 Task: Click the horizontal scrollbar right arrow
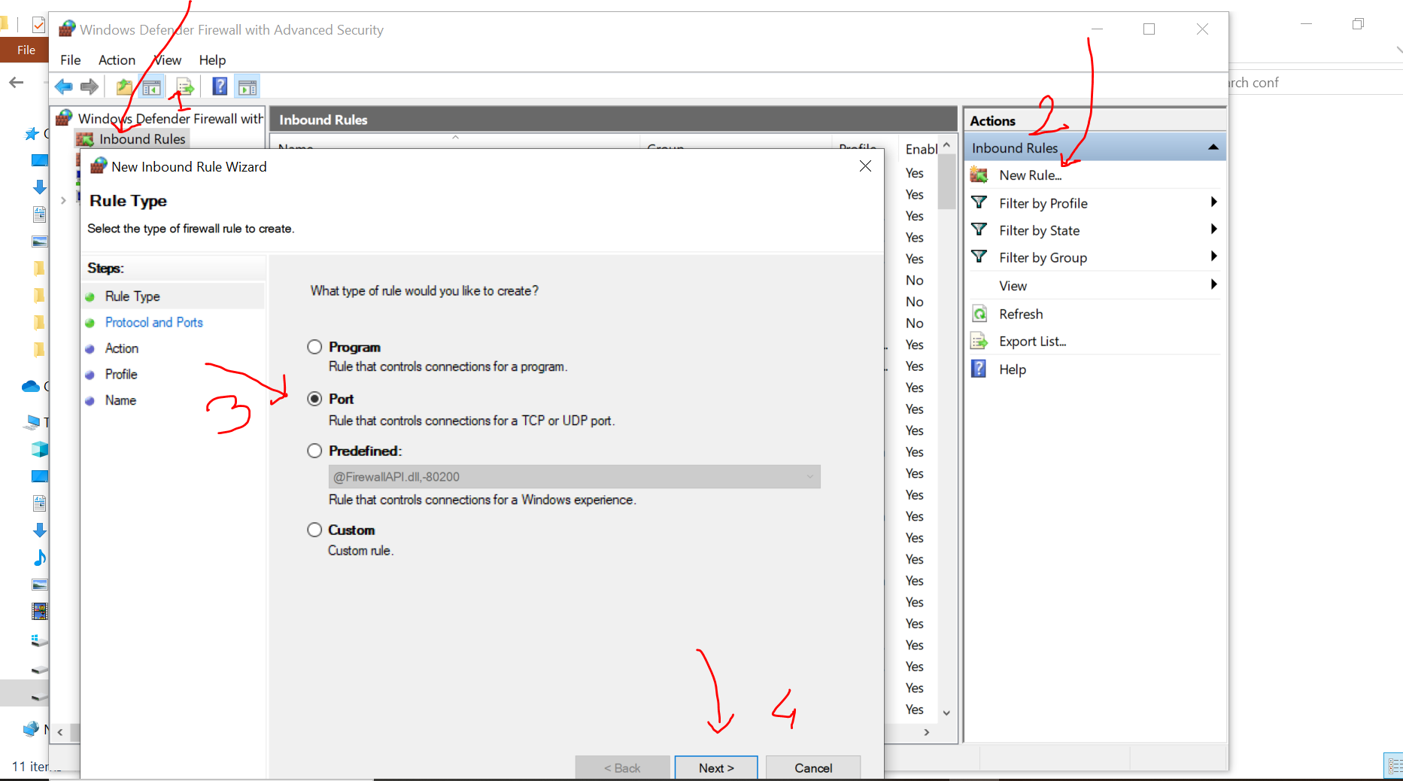pyautogui.click(x=927, y=732)
